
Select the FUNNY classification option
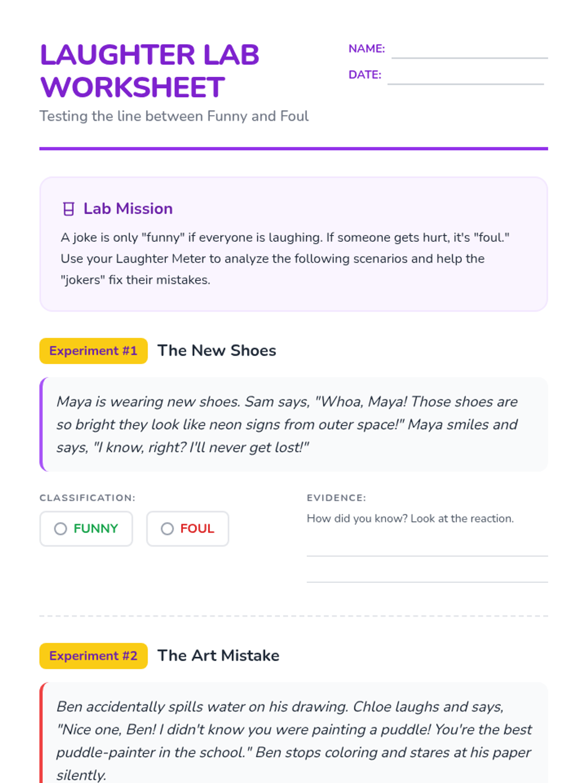(86, 529)
